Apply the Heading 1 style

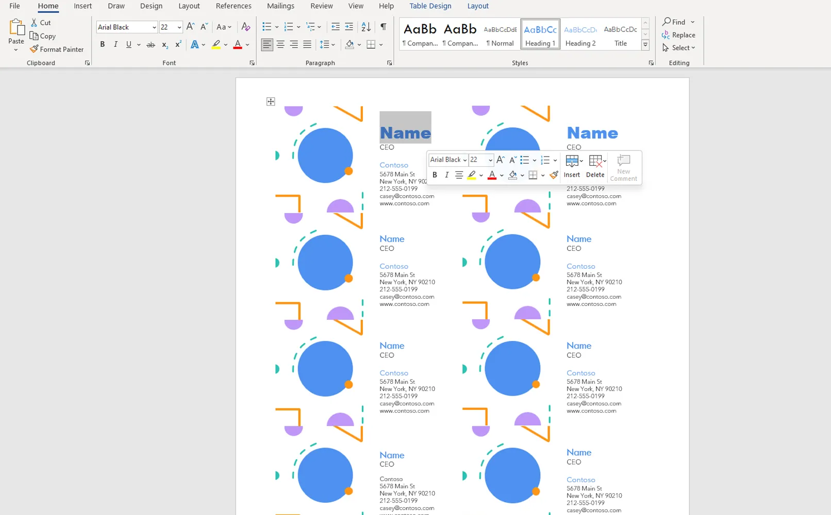pos(540,35)
